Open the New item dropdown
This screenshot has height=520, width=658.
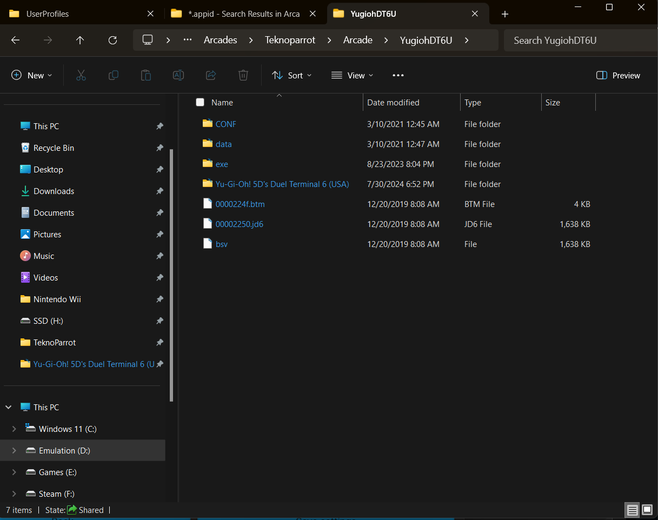(x=32, y=75)
